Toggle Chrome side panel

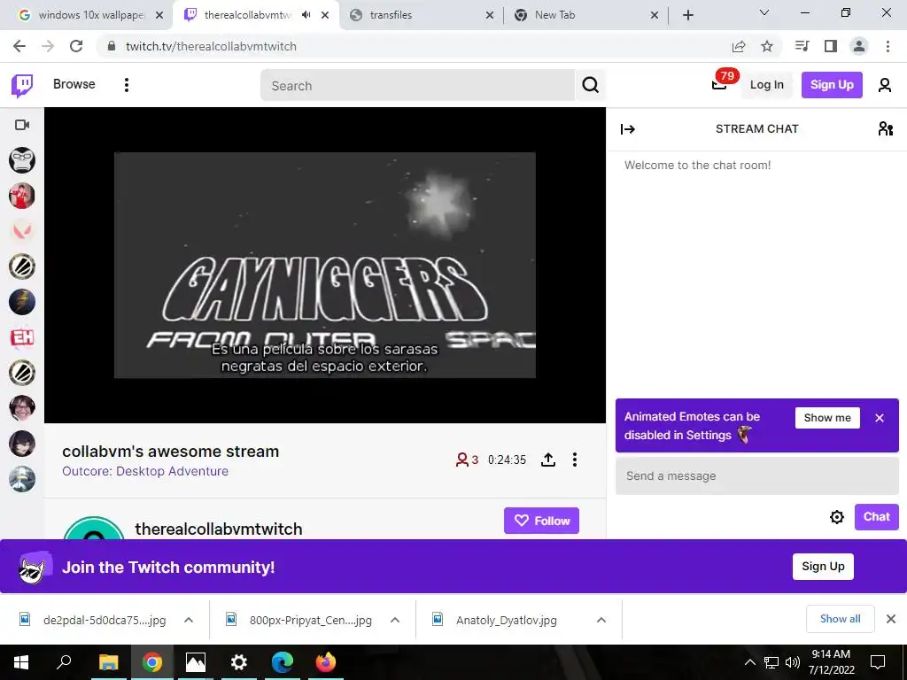tap(831, 46)
